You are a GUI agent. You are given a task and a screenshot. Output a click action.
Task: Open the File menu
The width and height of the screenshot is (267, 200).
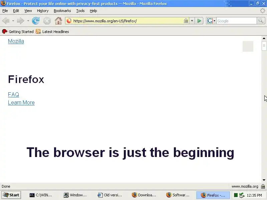coord(5,11)
